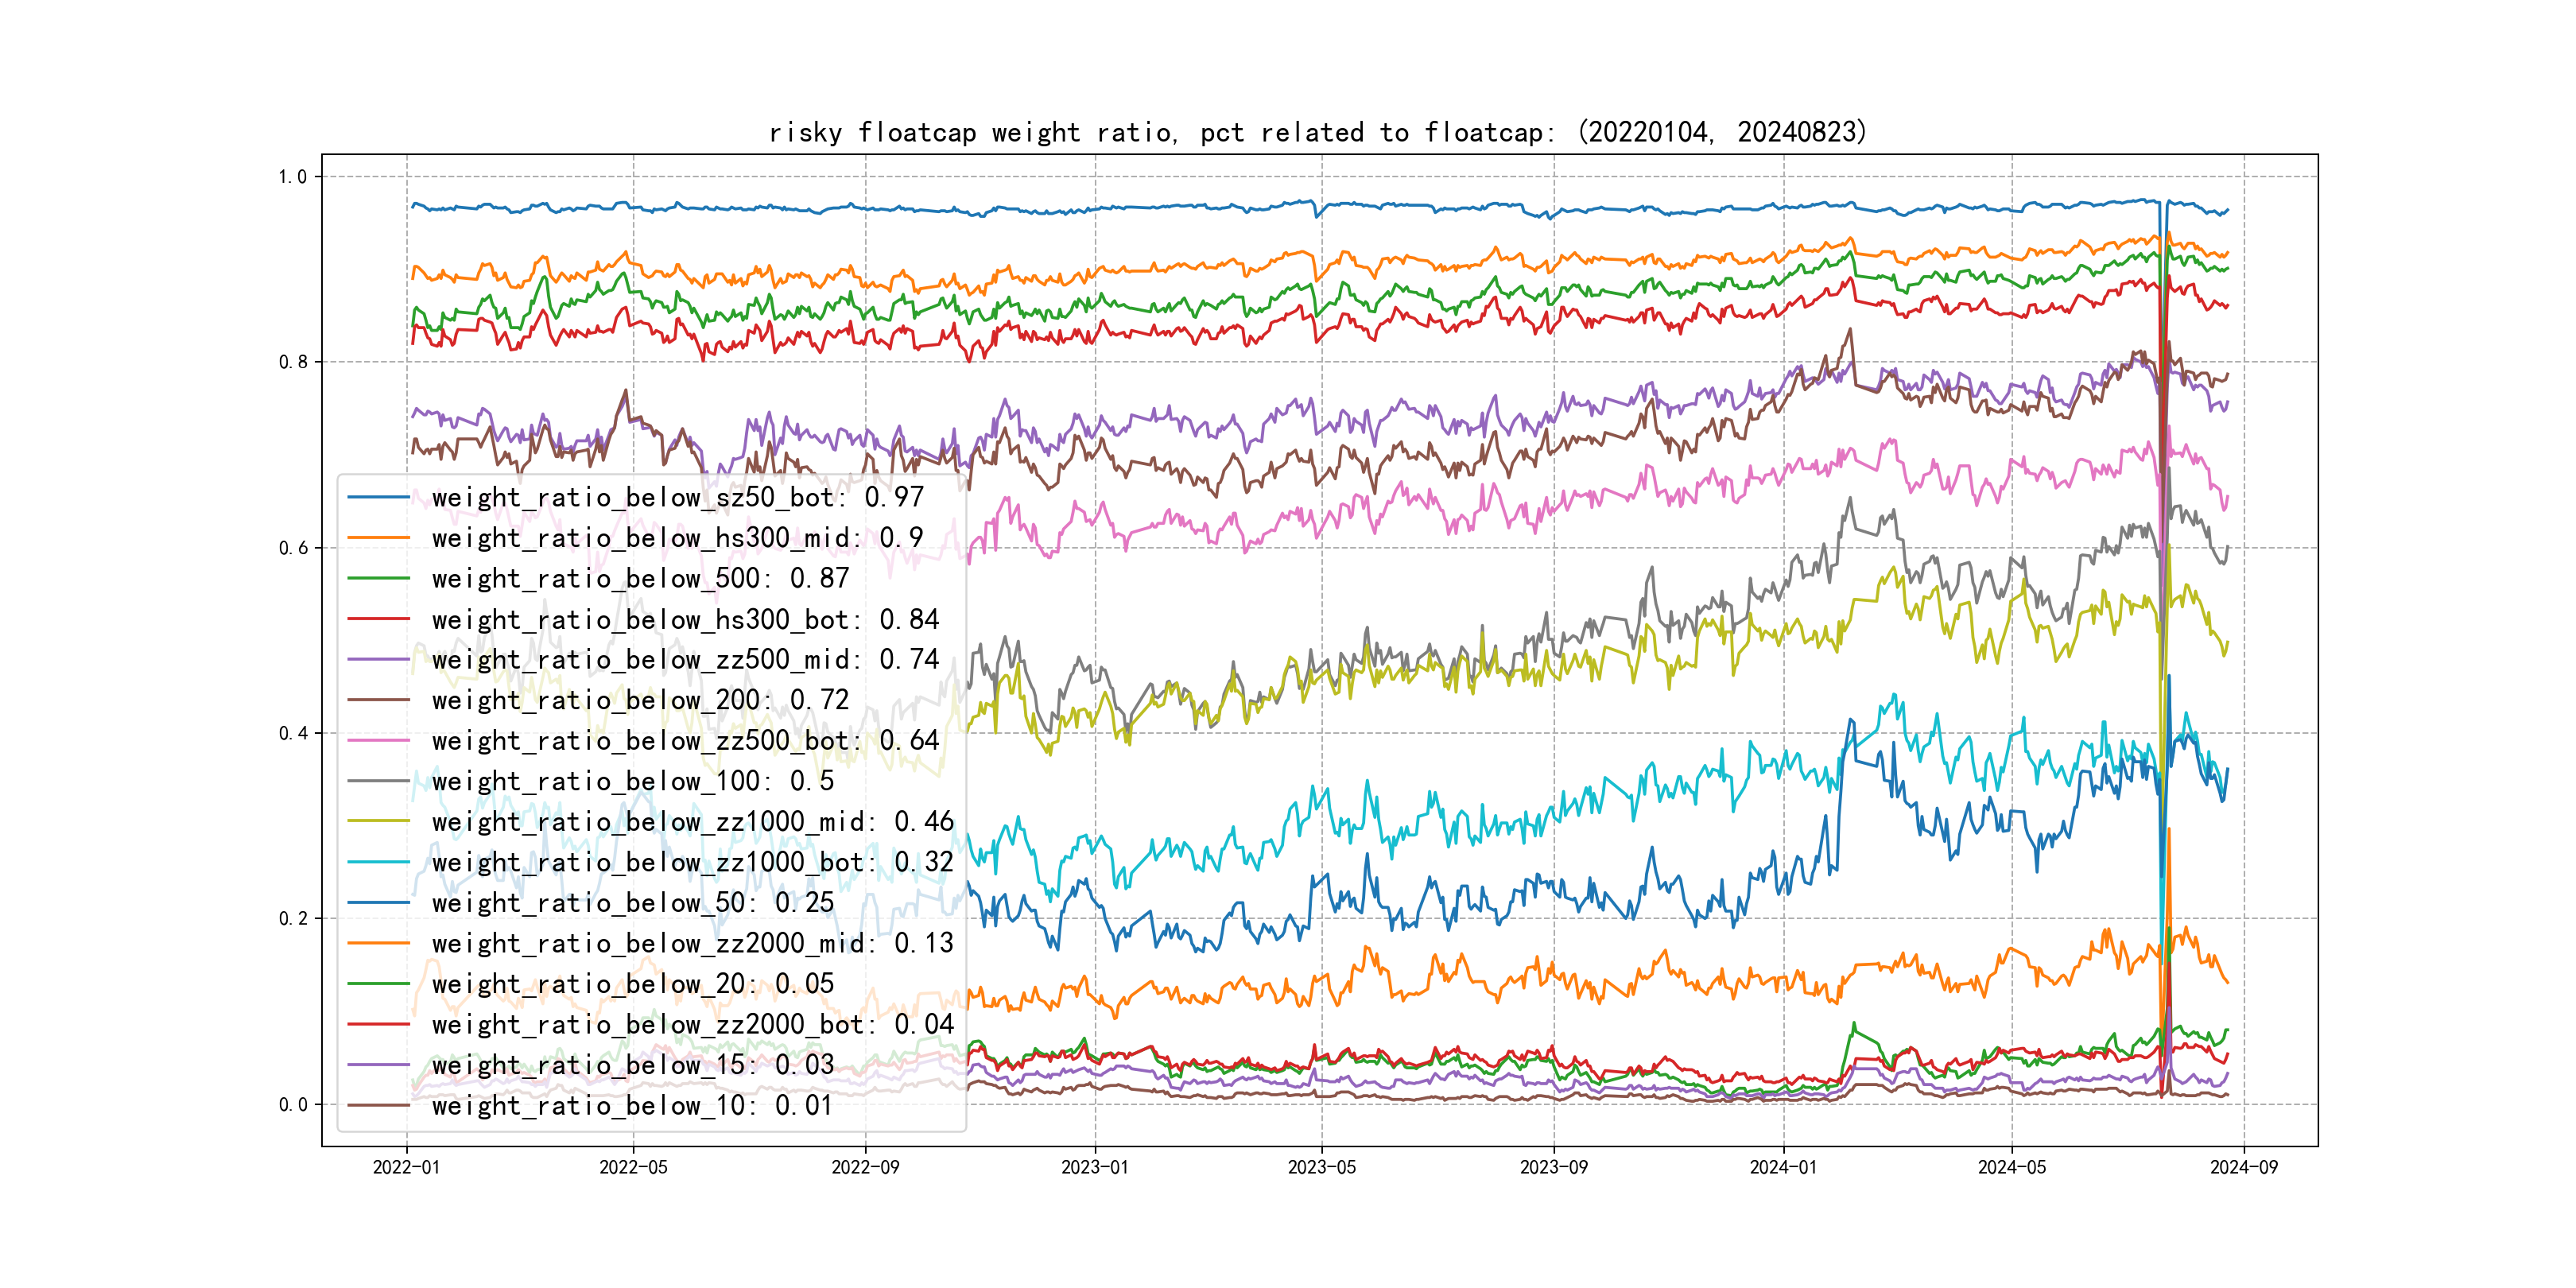Click legend entry weight_ratio_below_hs300_mid
The image size is (2576, 1288).
click(677, 538)
